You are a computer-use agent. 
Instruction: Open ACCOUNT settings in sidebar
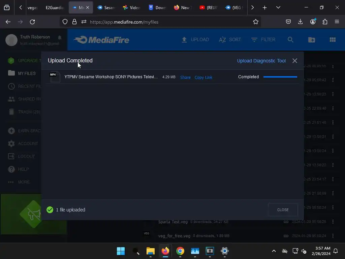[x=23, y=144]
